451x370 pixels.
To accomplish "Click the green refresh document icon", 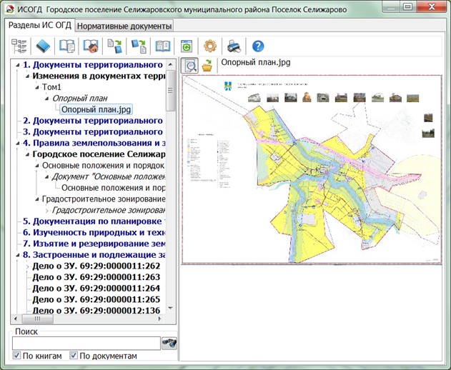I will pyautogui.click(x=187, y=46).
